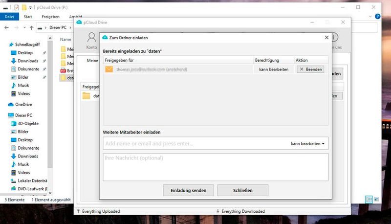
Task: Click the orange envelope icon of the invited user
Action: (x=109, y=69)
